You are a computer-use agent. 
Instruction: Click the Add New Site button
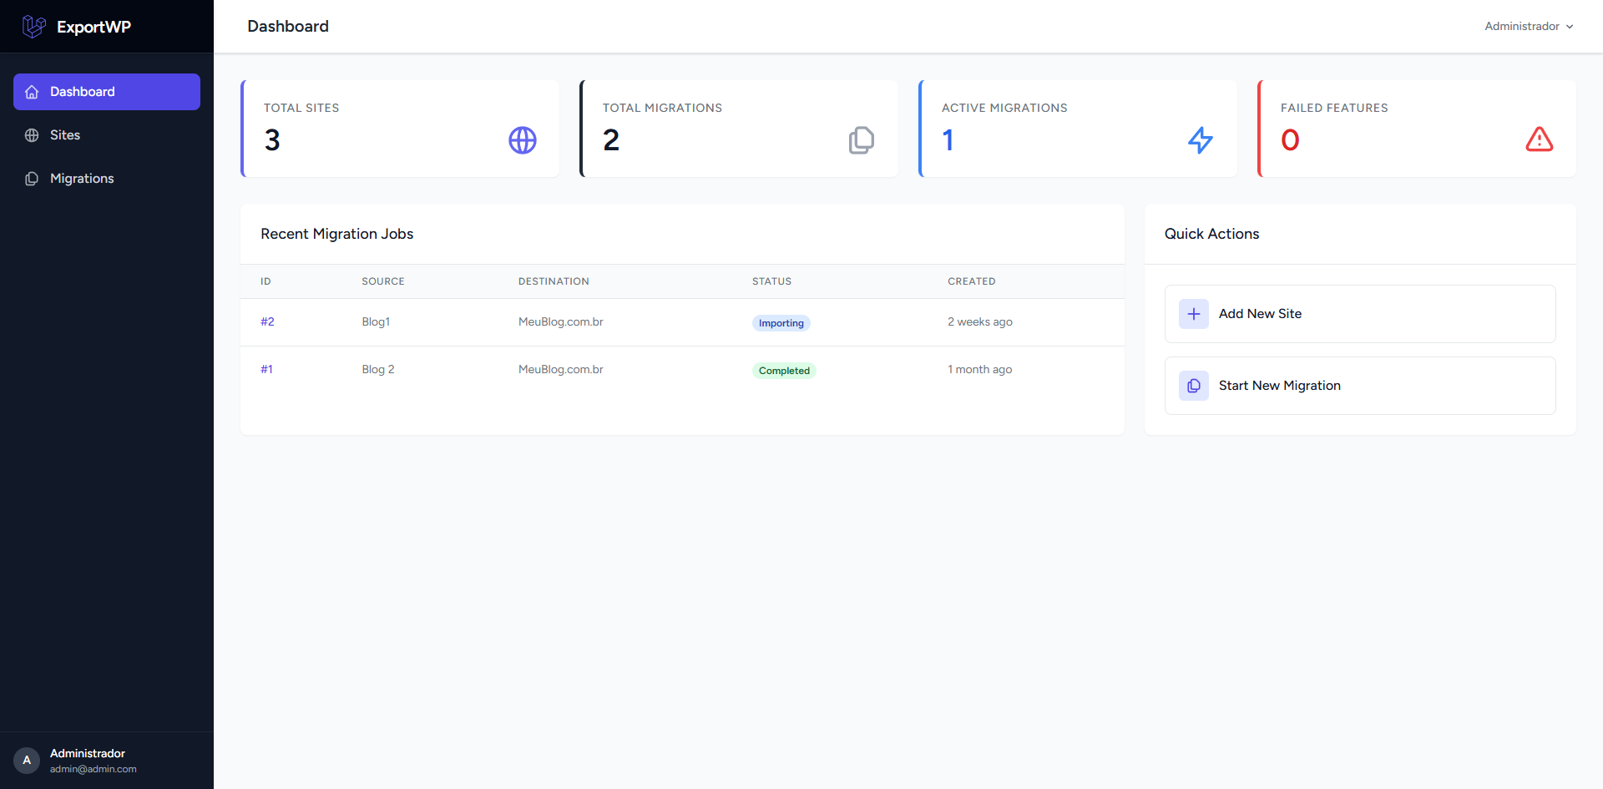click(x=1360, y=314)
